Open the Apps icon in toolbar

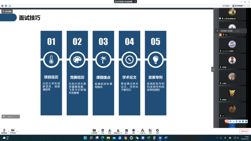pos(150,131)
